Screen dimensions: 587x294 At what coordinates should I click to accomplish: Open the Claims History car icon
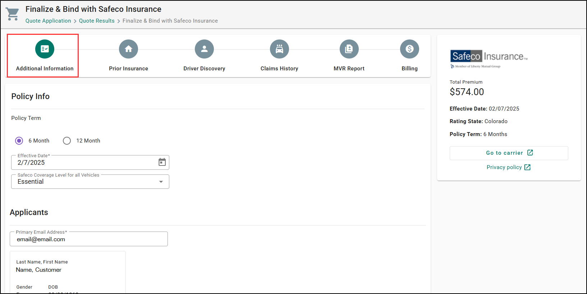pos(279,49)
